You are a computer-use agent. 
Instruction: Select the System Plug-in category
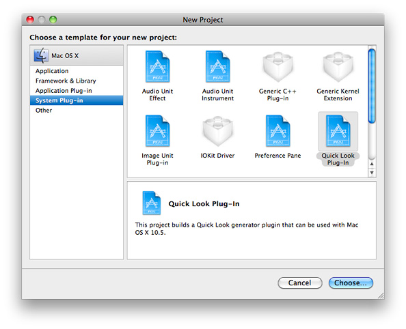coord(77,100)
